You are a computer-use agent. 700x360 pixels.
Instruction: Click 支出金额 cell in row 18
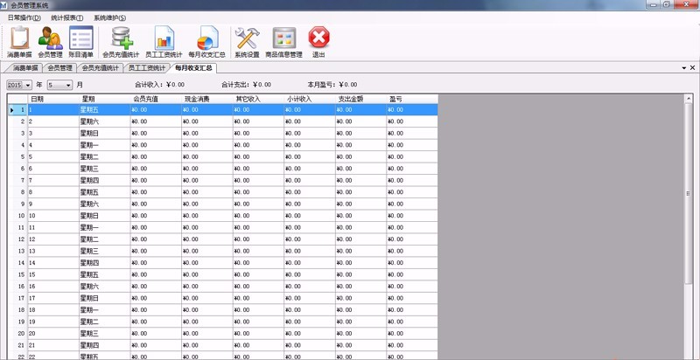click(x=361, y=309)
